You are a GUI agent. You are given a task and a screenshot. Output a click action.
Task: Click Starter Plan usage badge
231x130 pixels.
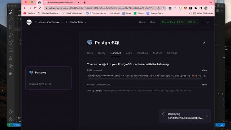(x=179, y=22)
